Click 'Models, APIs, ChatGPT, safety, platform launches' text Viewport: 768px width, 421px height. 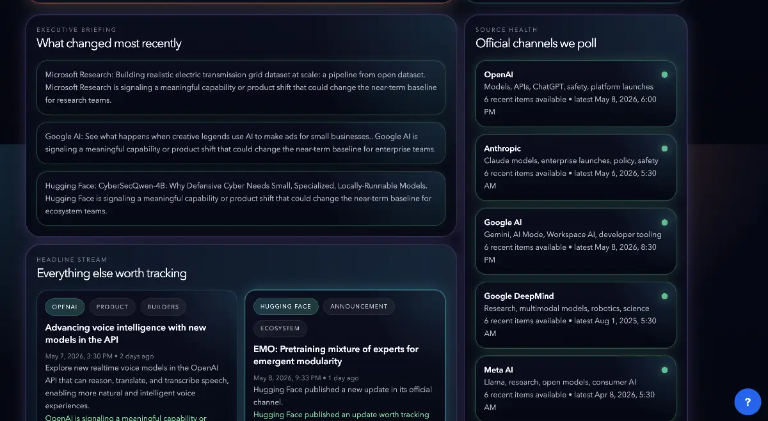[569, 87]
